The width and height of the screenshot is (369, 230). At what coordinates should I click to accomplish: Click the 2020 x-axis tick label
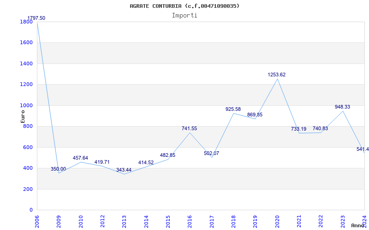277,221
